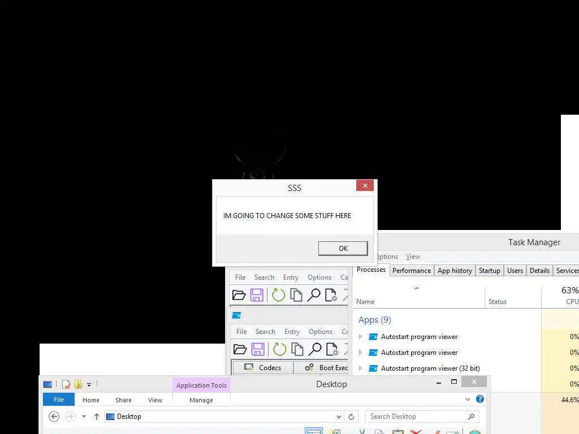Viewport: 579px width, 434px height.
Task: Open Options menu in rear Autostart window
Action: click(x=319, y=277)
